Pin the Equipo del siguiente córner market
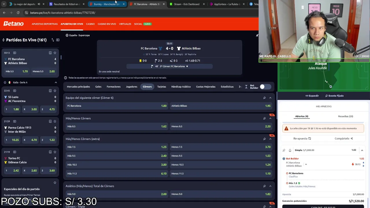The image size is (370, 208). 264,98
